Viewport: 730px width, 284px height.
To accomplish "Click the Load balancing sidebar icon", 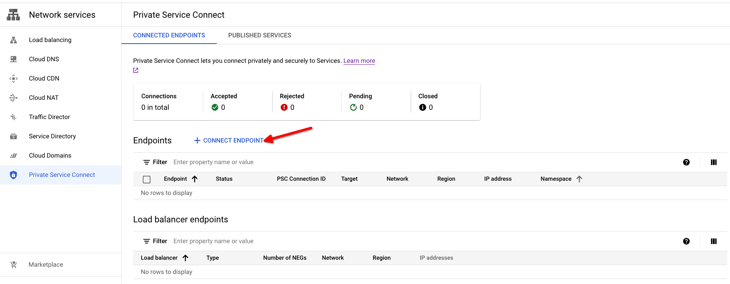I will pyautogui.click(x=14, y=40).
